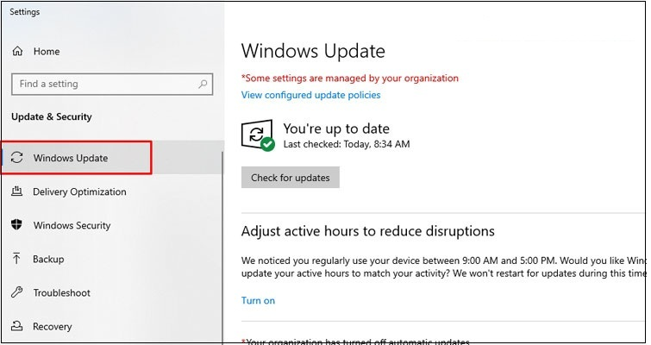This screenshot has width=651, height=345.
Task: Click the up-to-date status icon with green check
Action: [259, 136]
